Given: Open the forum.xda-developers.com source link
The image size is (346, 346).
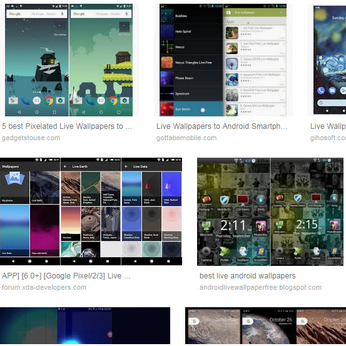Looking at the screenshot, I should (x=44, y=288).
